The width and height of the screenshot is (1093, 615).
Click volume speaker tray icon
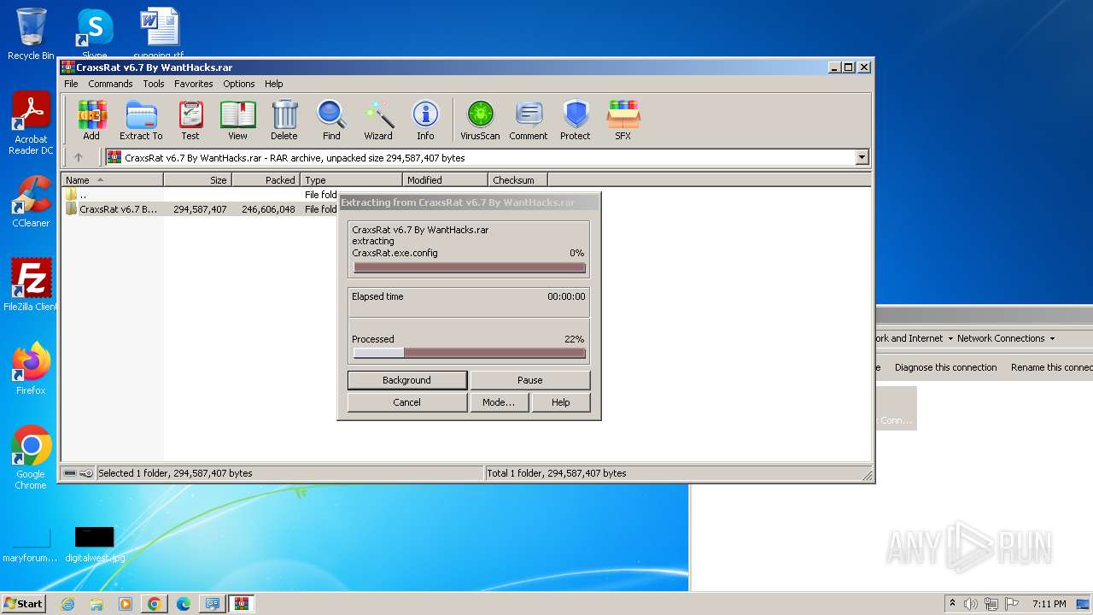971,604
